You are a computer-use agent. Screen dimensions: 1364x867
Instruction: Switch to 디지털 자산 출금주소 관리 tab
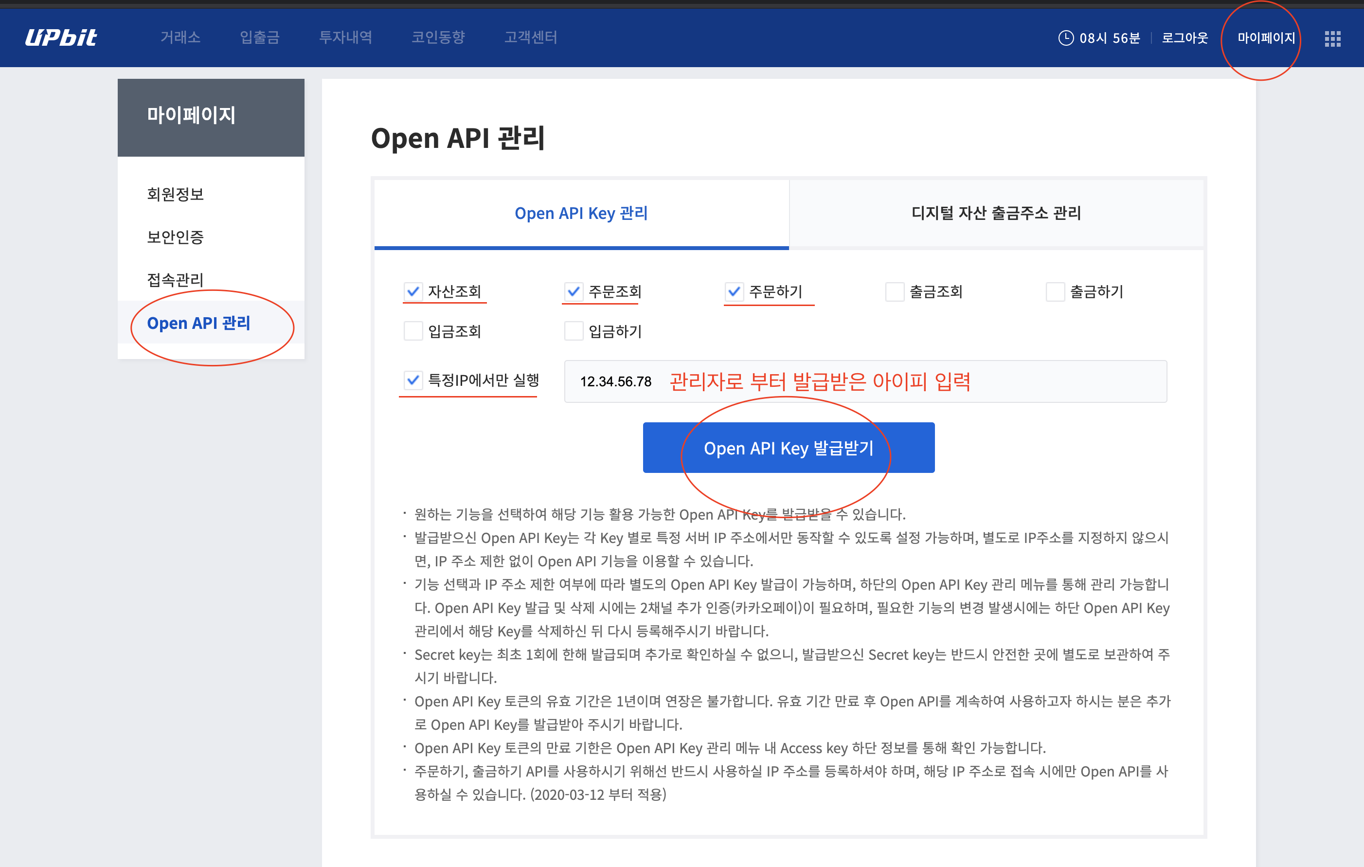pyautogui.click(x=996, y=213)
